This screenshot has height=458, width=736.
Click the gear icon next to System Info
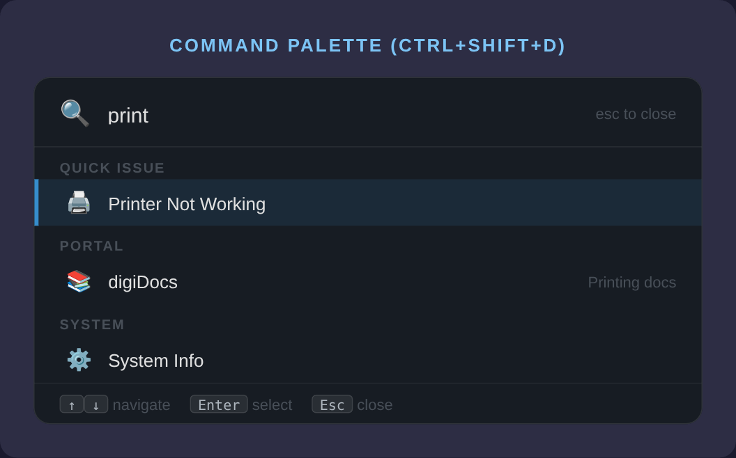point(79,360)
